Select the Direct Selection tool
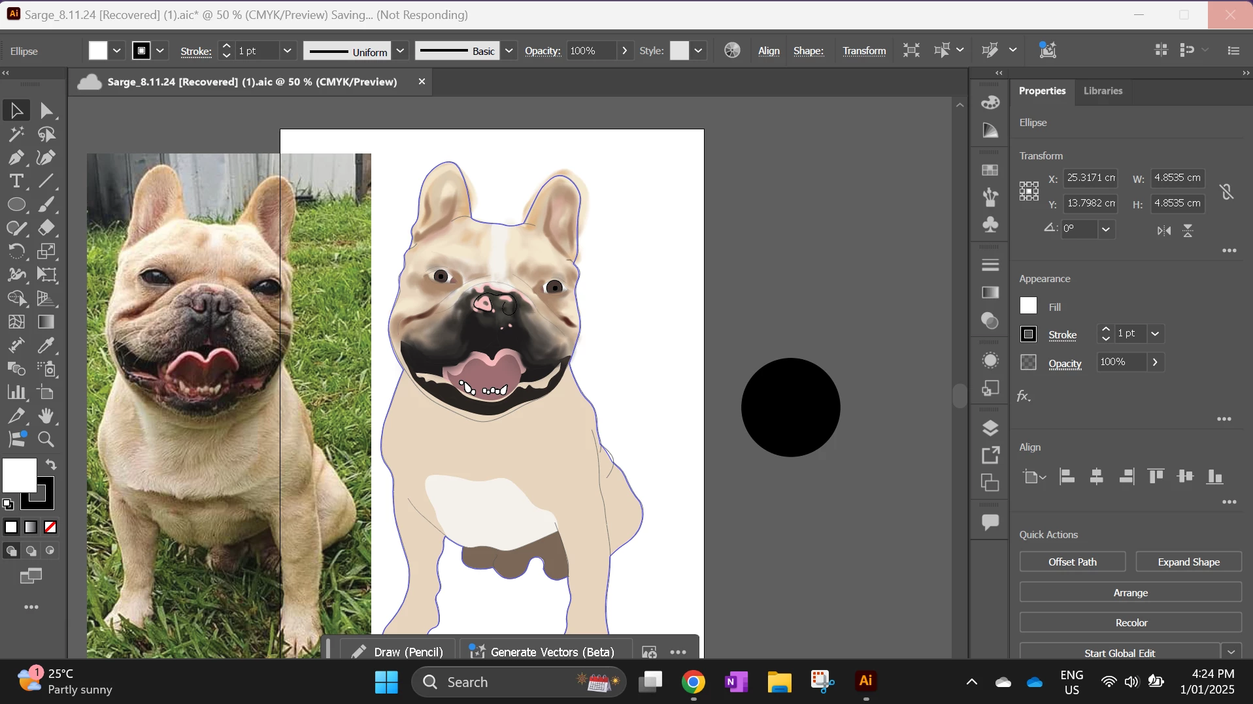 coord(46,110)
